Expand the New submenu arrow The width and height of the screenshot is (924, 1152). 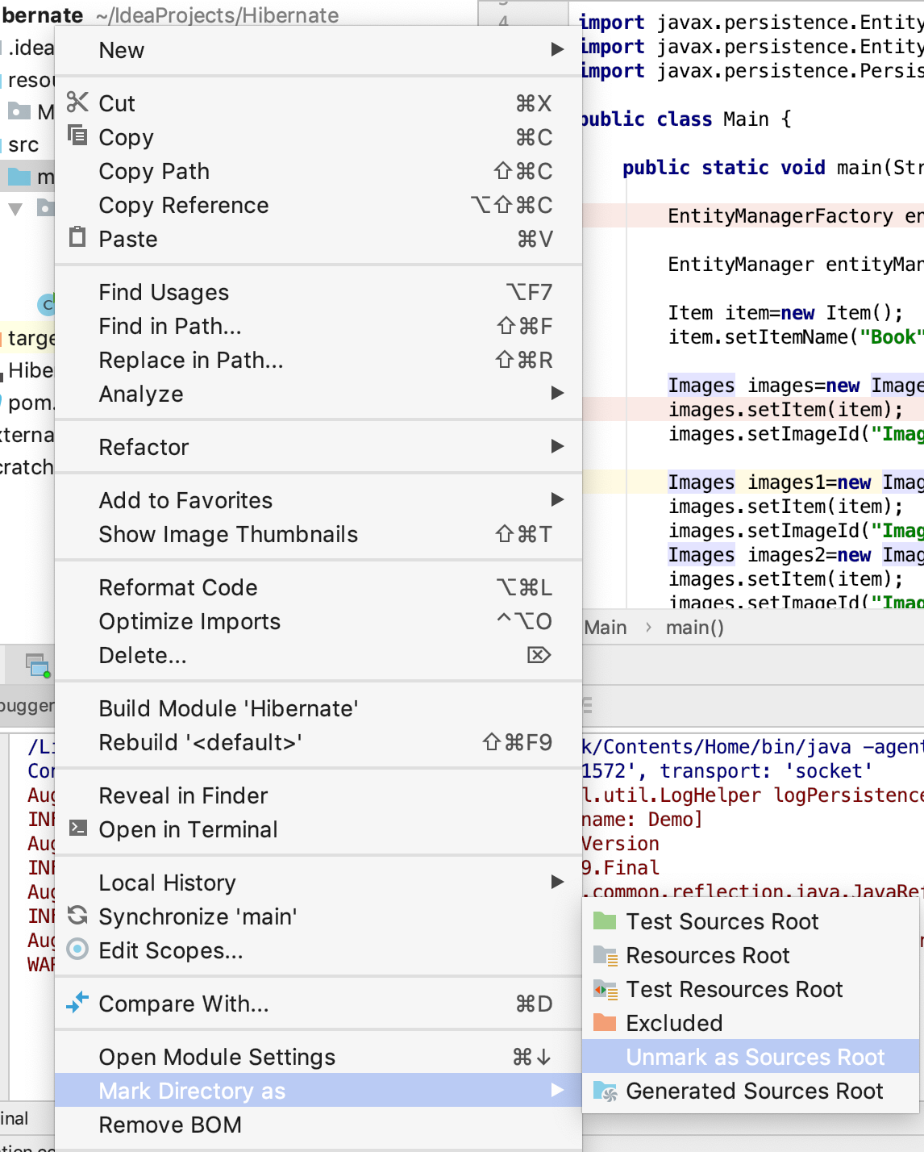[557, 50]
